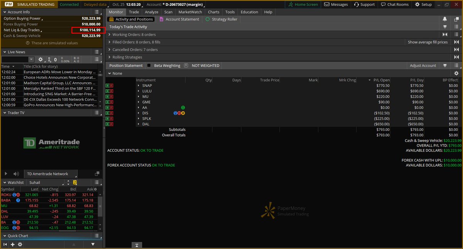Click the positions table gear icon

pos(456,73)
